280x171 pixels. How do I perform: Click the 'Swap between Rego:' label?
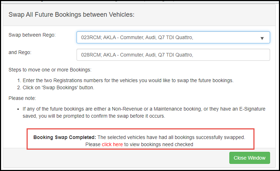click(32, 35)
